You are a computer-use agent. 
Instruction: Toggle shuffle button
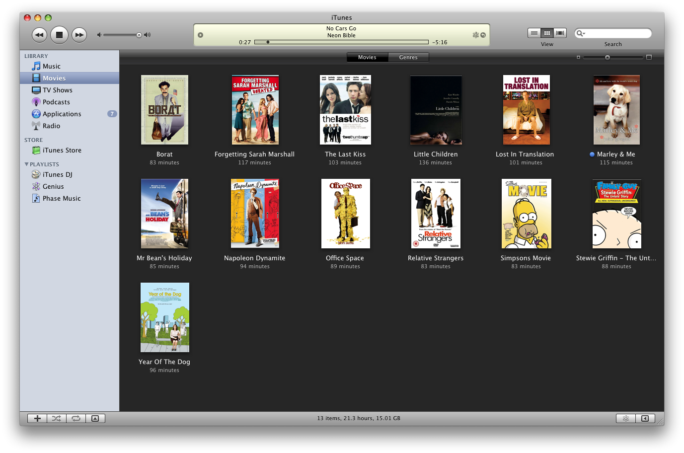point(57,418)
